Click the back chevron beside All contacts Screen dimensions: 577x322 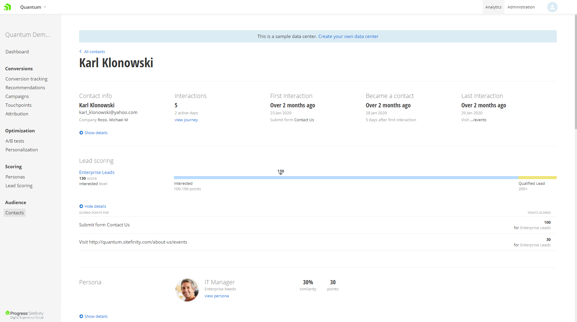pyautogui.click(x=81, y=52)
